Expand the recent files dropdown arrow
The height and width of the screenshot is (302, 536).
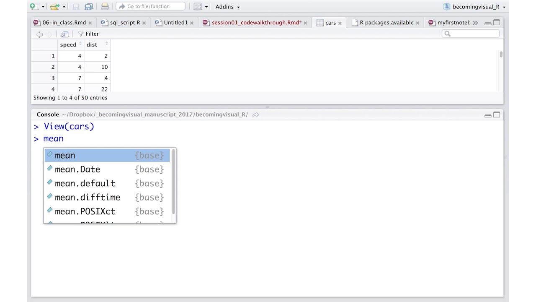tap(64, 7)
